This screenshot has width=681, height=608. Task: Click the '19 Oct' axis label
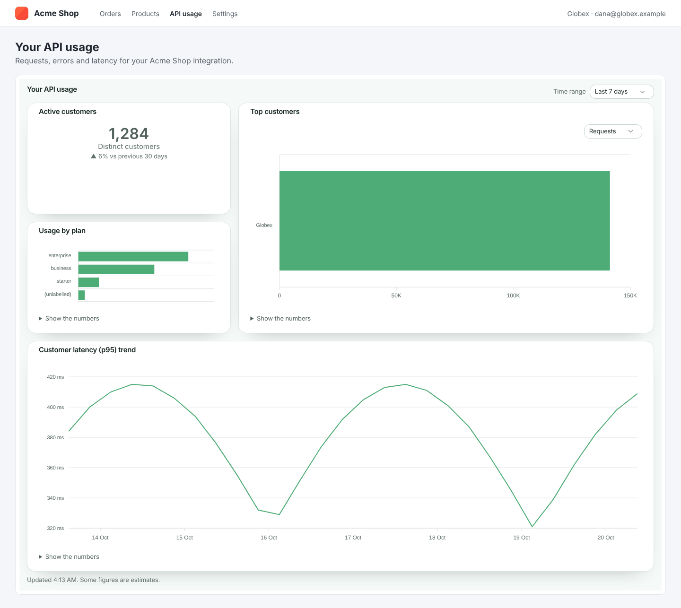522,538
